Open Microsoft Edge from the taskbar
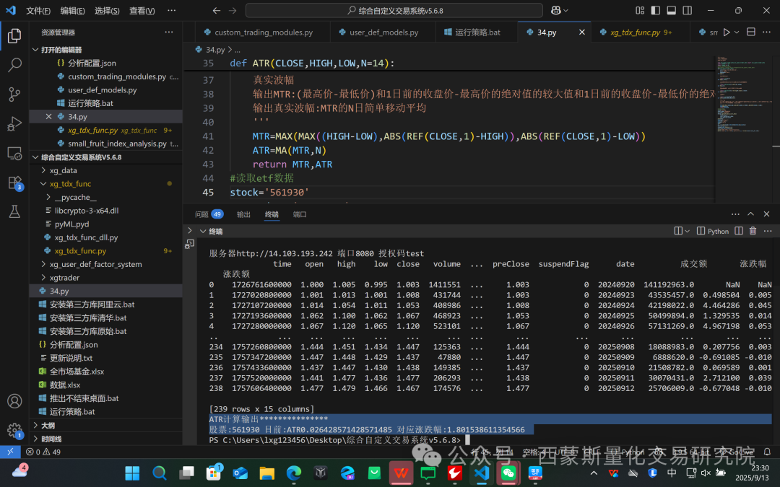 293,473
